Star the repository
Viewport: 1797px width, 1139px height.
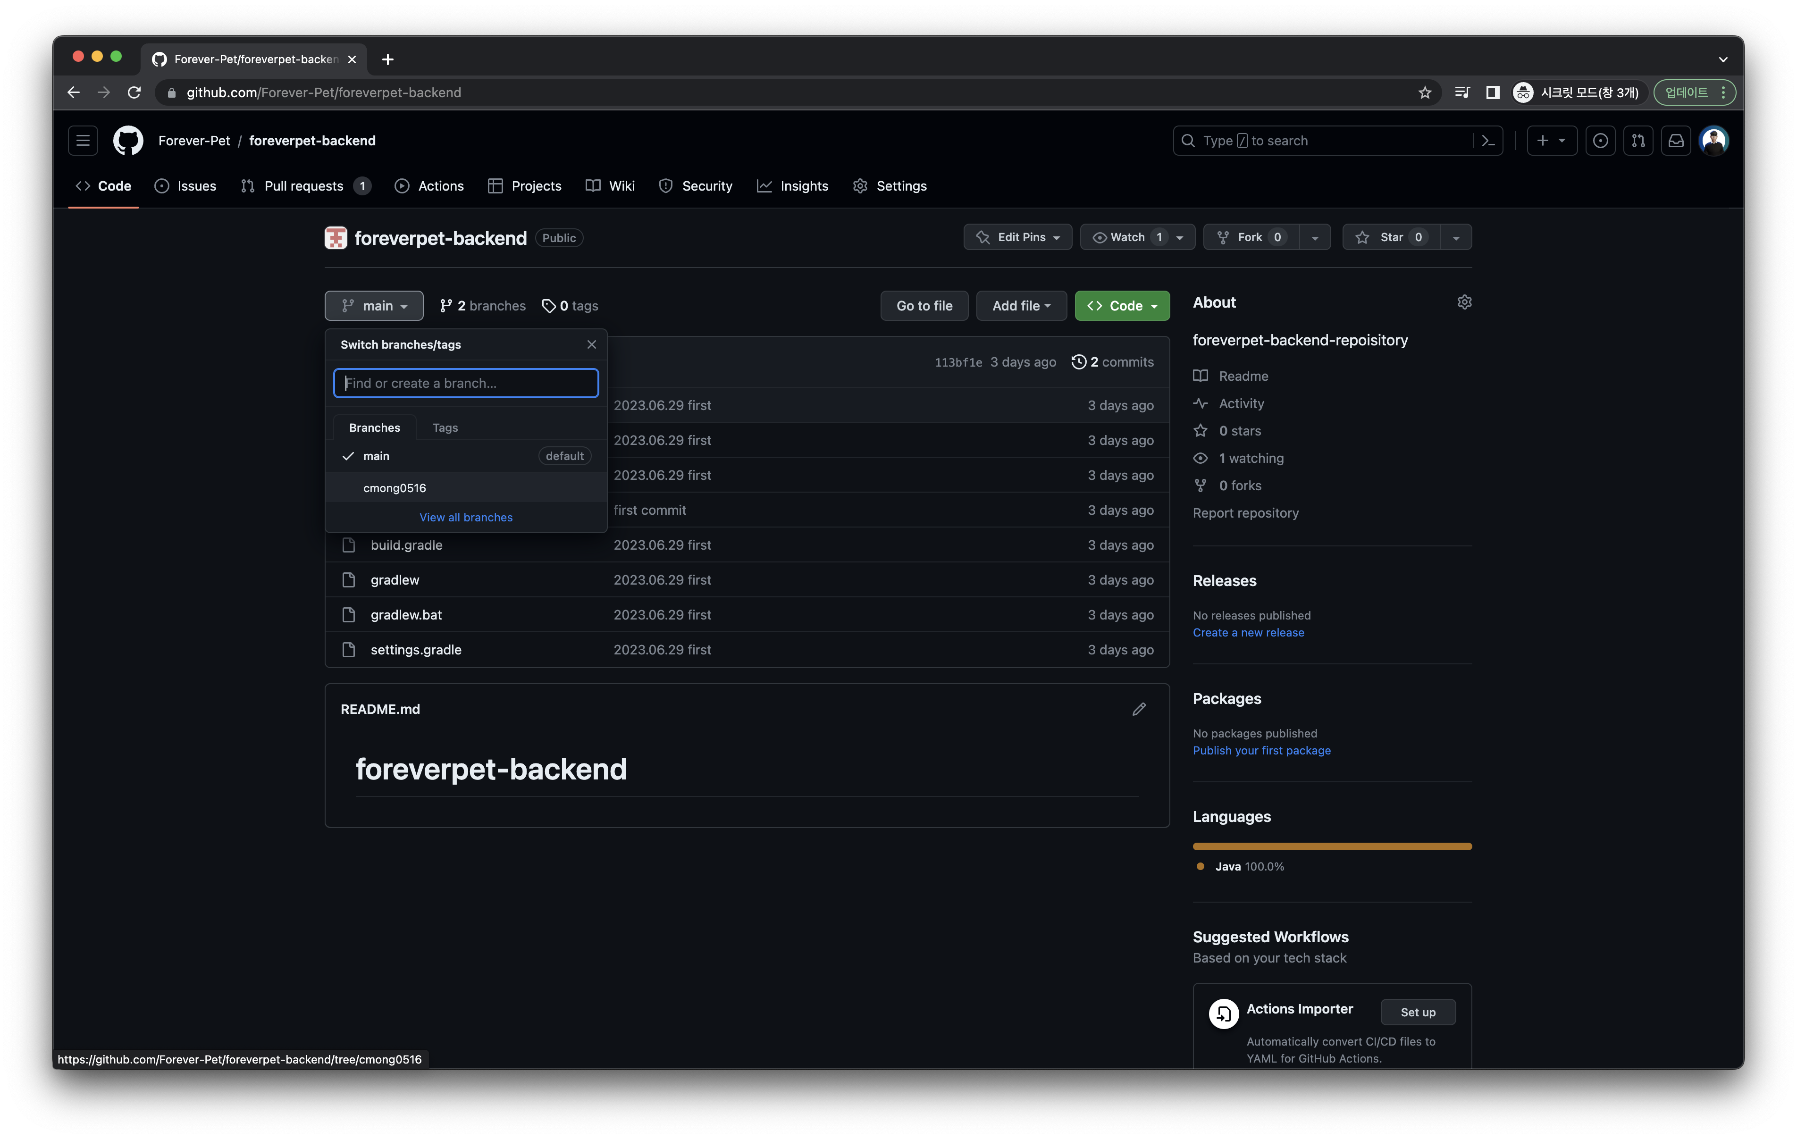coord(1391,237)
